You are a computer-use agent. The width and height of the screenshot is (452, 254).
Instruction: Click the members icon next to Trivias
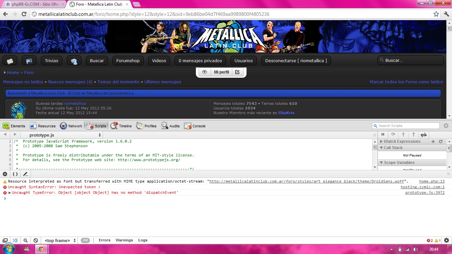coord(74,61)
